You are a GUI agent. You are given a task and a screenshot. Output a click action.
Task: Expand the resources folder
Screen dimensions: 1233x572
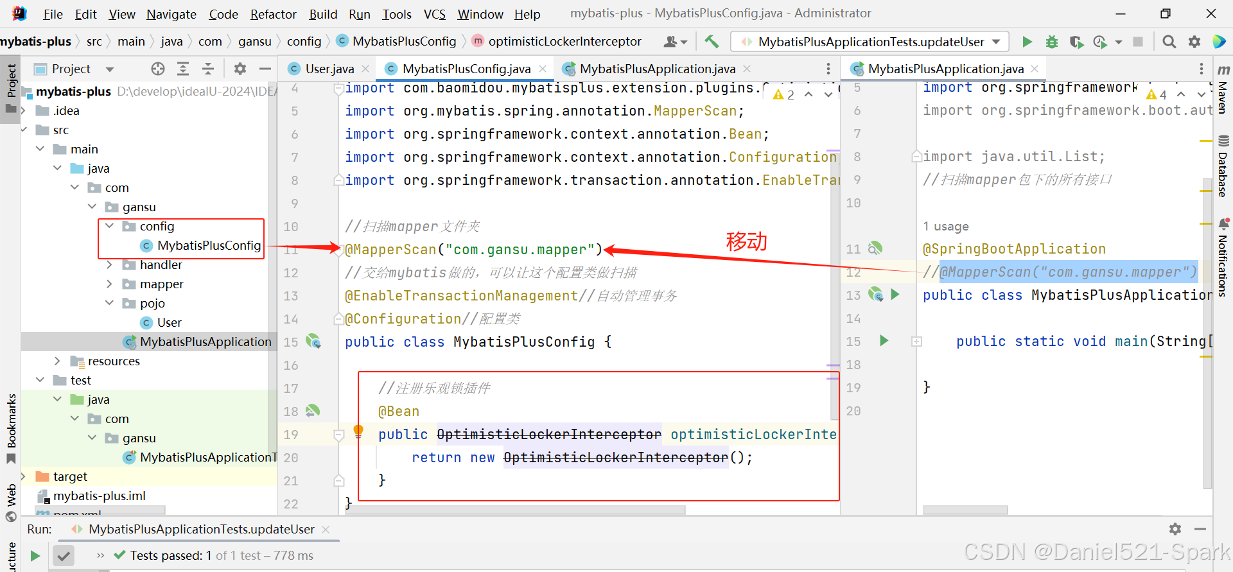coord(57,361)
